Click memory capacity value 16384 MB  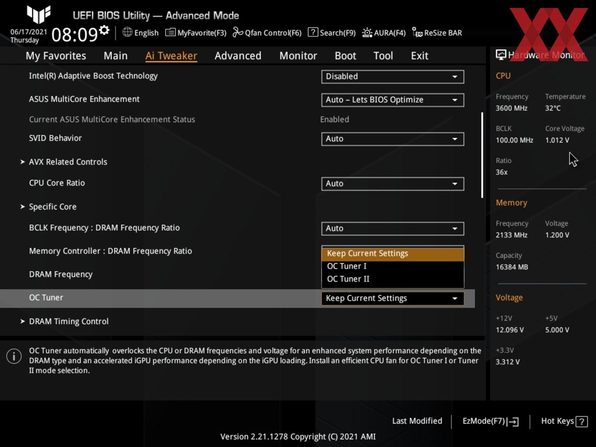511,267
